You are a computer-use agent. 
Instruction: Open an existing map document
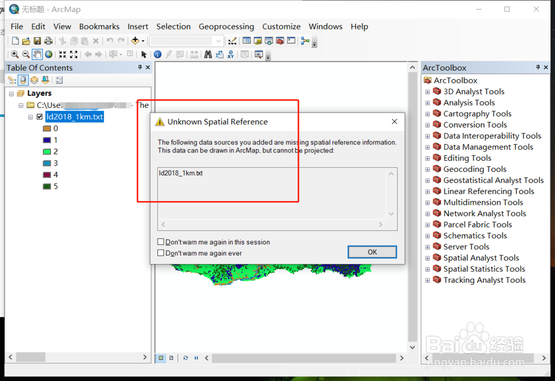[26, 41]
